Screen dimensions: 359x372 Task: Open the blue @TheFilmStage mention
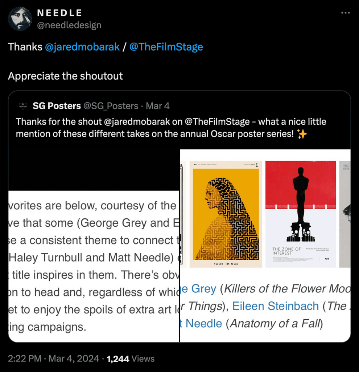point(166,47)
